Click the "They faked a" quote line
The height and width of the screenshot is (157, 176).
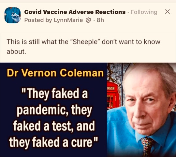tap(54, 93)
